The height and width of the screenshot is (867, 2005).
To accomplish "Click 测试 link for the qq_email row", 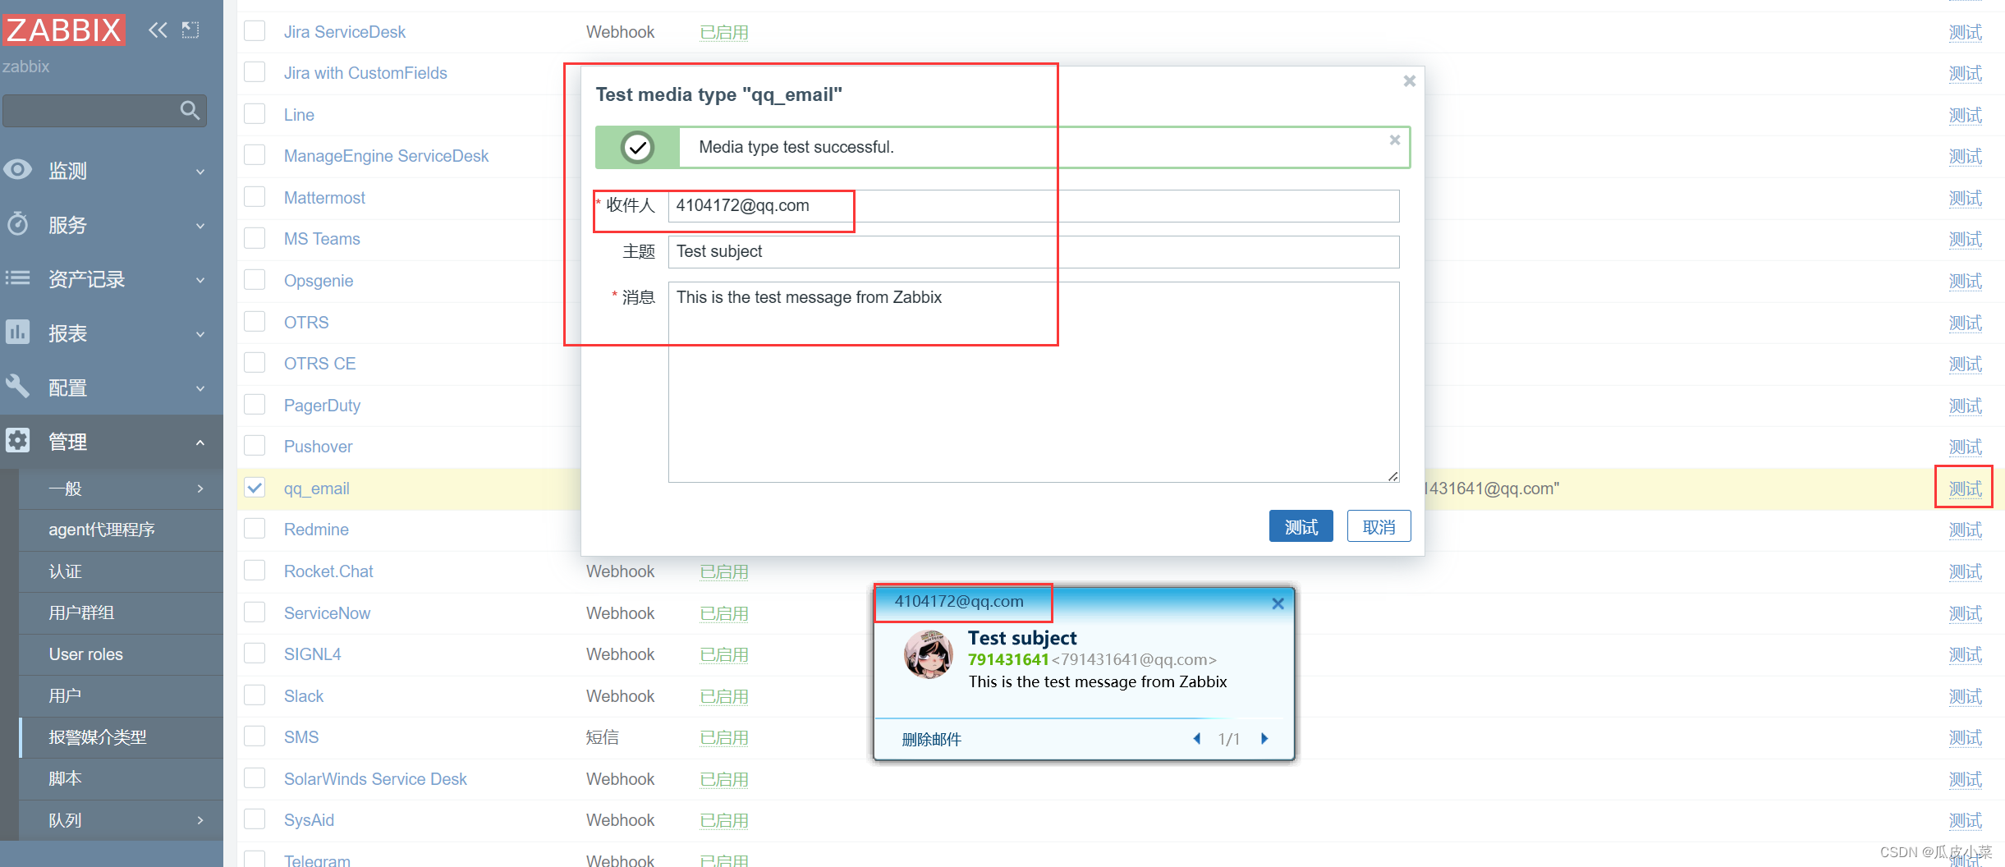I will click(1965, 489).
